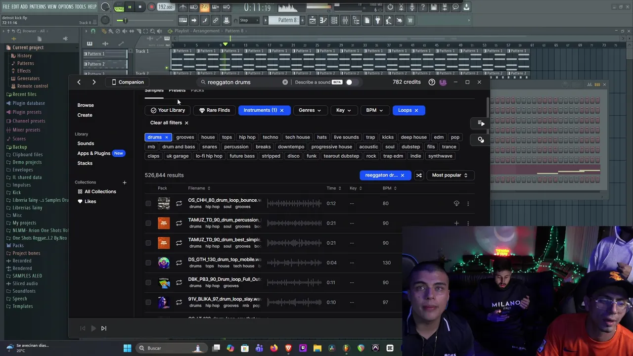Sort by the BPM column

click(389, 188)
